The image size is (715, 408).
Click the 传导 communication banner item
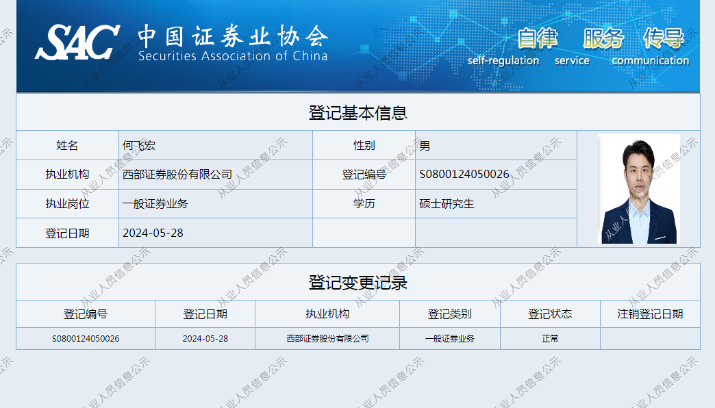coord(663,39)
